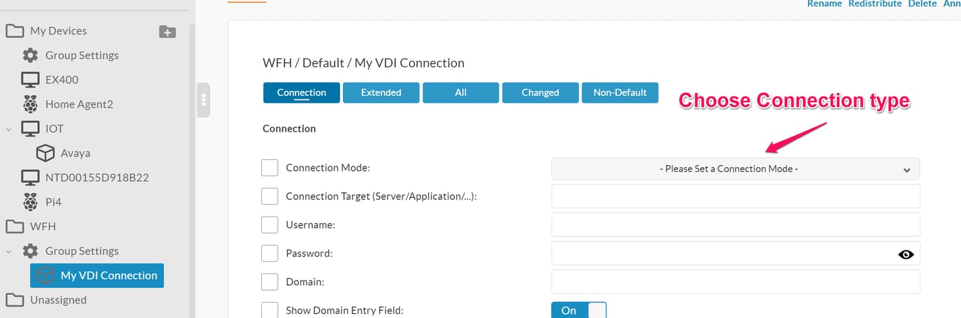Select Avaya in tree
The image size is (961, 318).
click(x=75, y=153)
